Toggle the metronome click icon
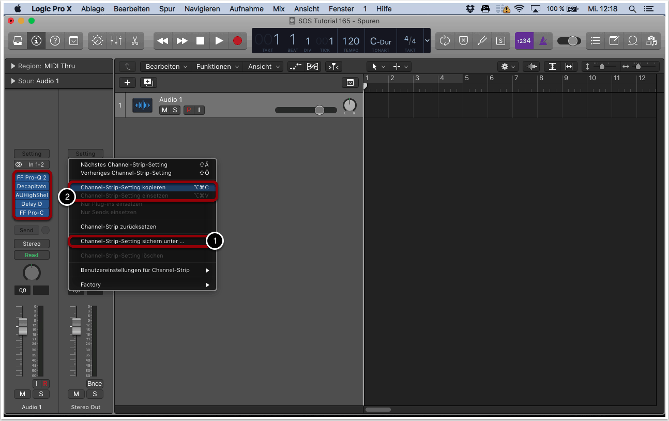 tap(543, 41)
